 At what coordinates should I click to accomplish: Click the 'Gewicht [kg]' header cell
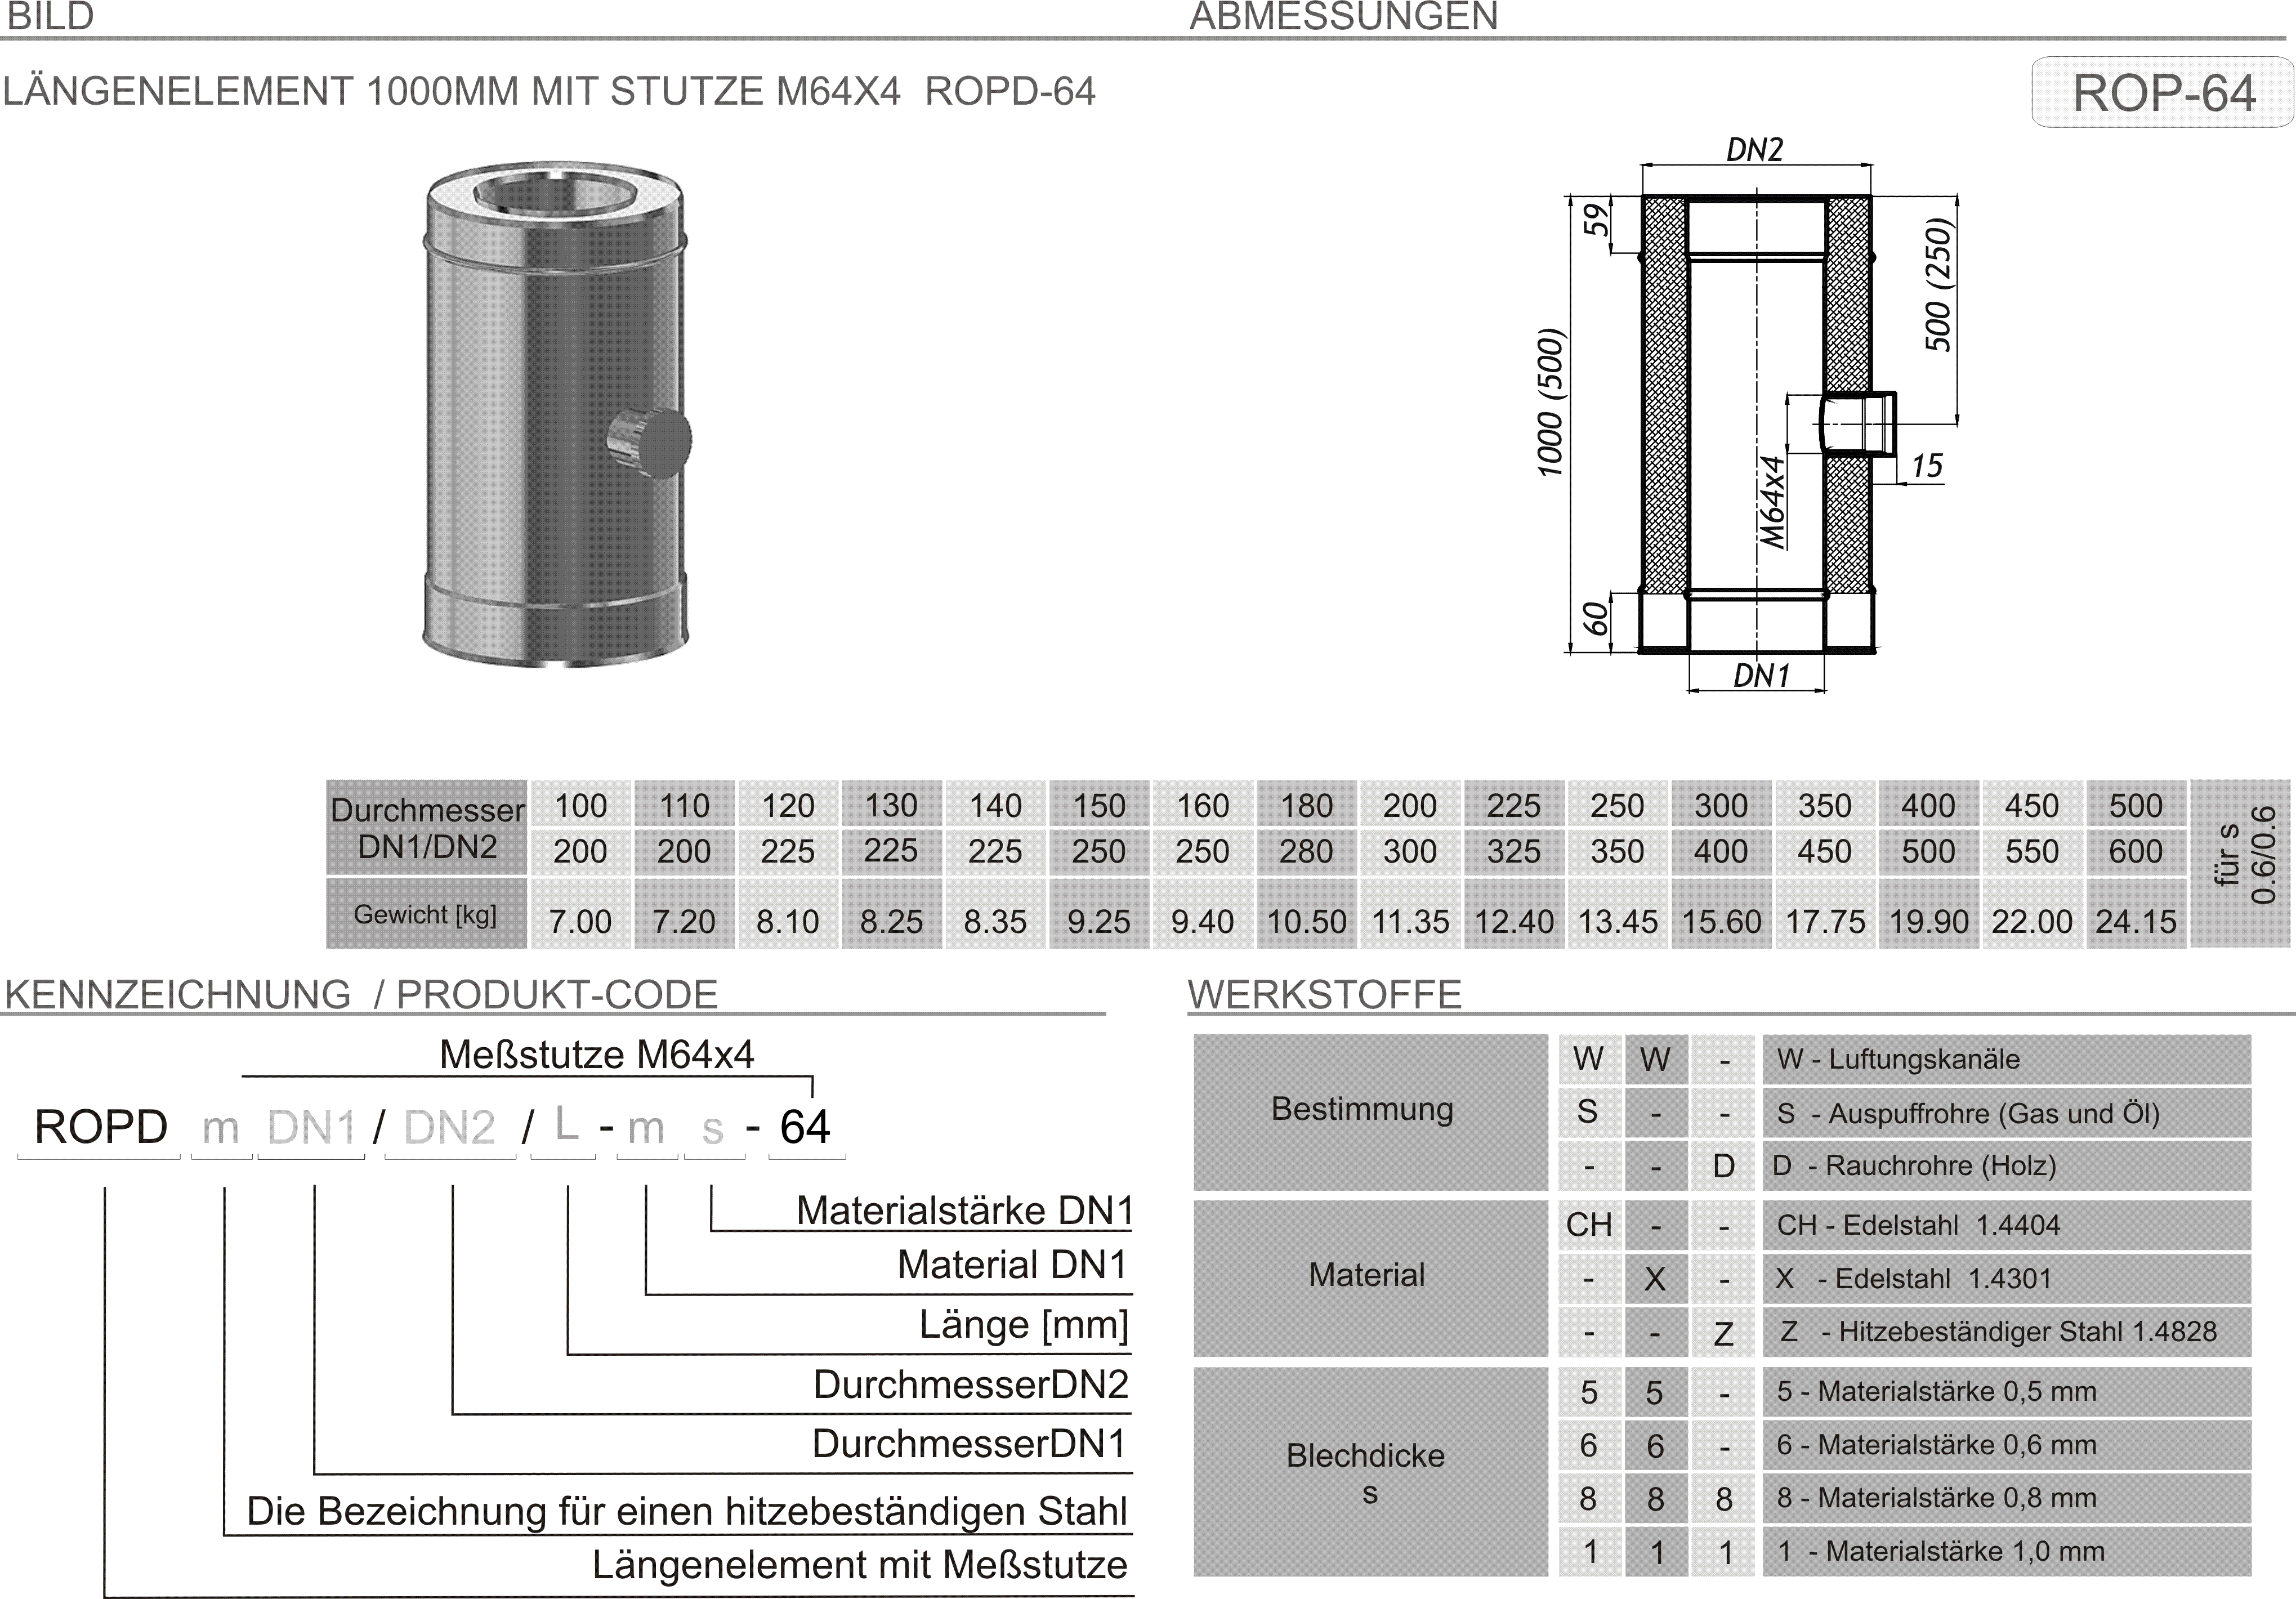coord(427,914)
